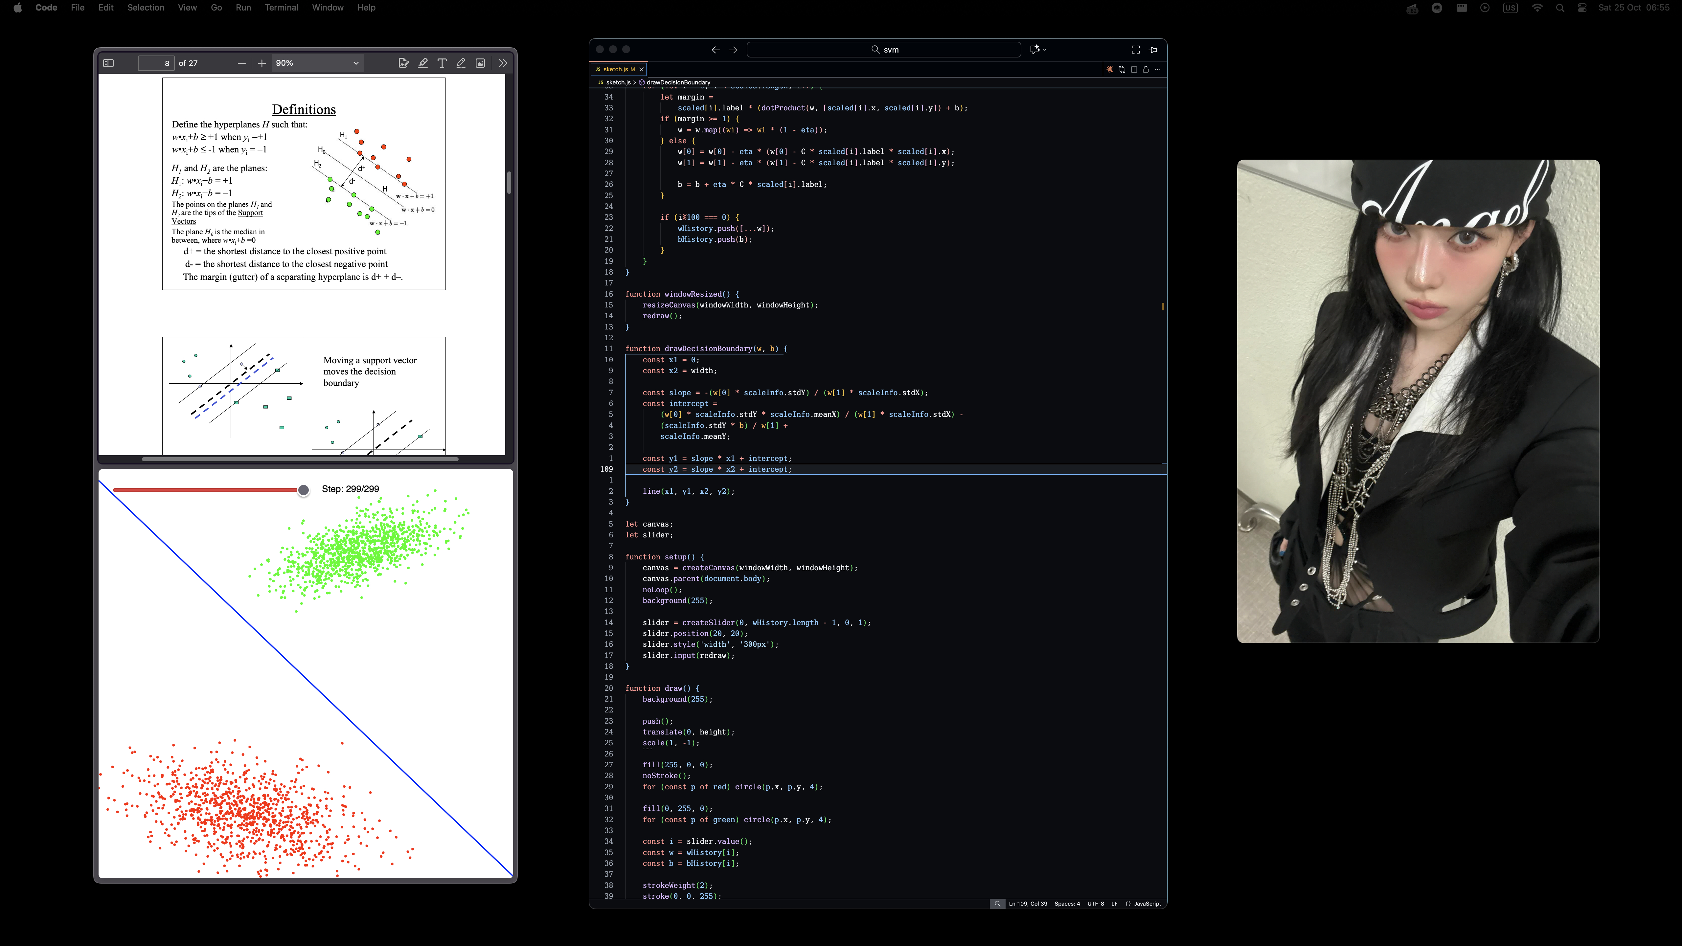Select the PDF highlight tool
This screenshot has width=1682, height=946.
423,63
